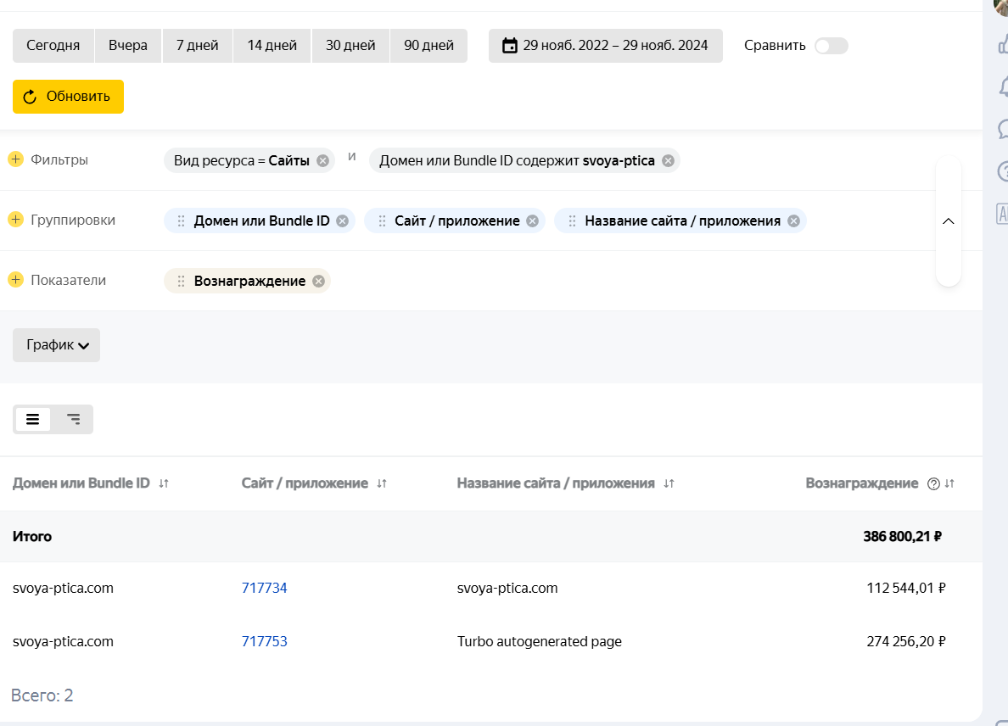1008x726 pixels.
Task: Toggle the Сравнить switch
Action: (x=831, y=46)
